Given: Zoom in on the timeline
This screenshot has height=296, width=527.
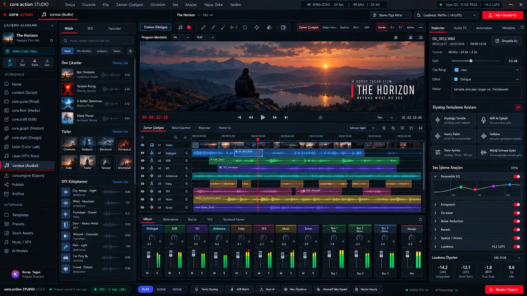Looking at the screenshot, I should [x=393, y=128].
